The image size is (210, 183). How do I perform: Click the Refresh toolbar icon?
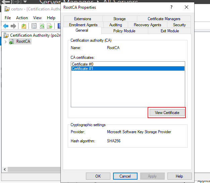coord(42,26)
